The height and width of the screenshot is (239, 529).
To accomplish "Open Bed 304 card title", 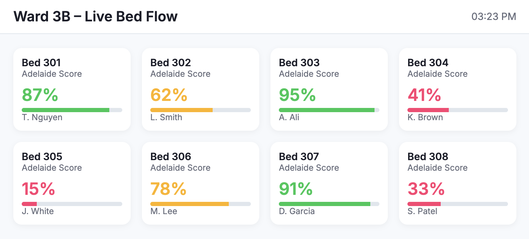I will click(x=428, y=63).
